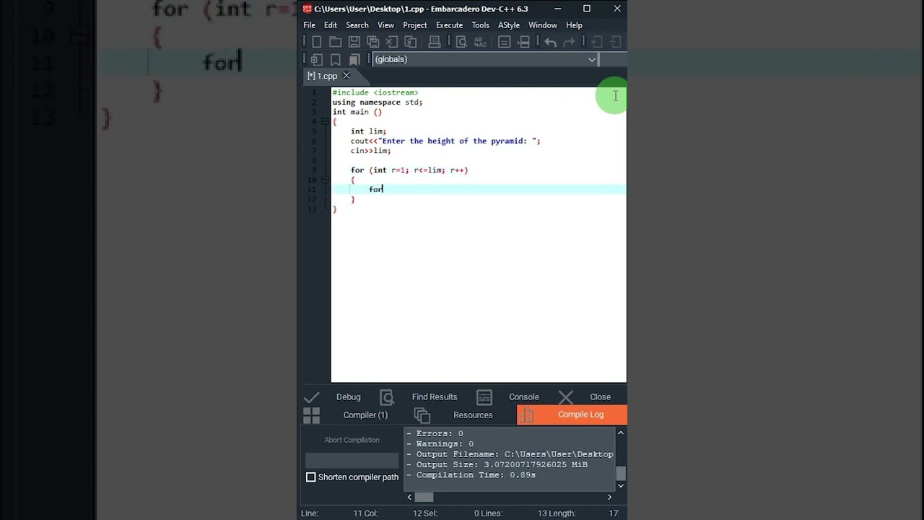This screenshot has width=924, height=520.
Task: Click compile log horizontal scroll-left arrow
Action: click(x=409, y=497)
